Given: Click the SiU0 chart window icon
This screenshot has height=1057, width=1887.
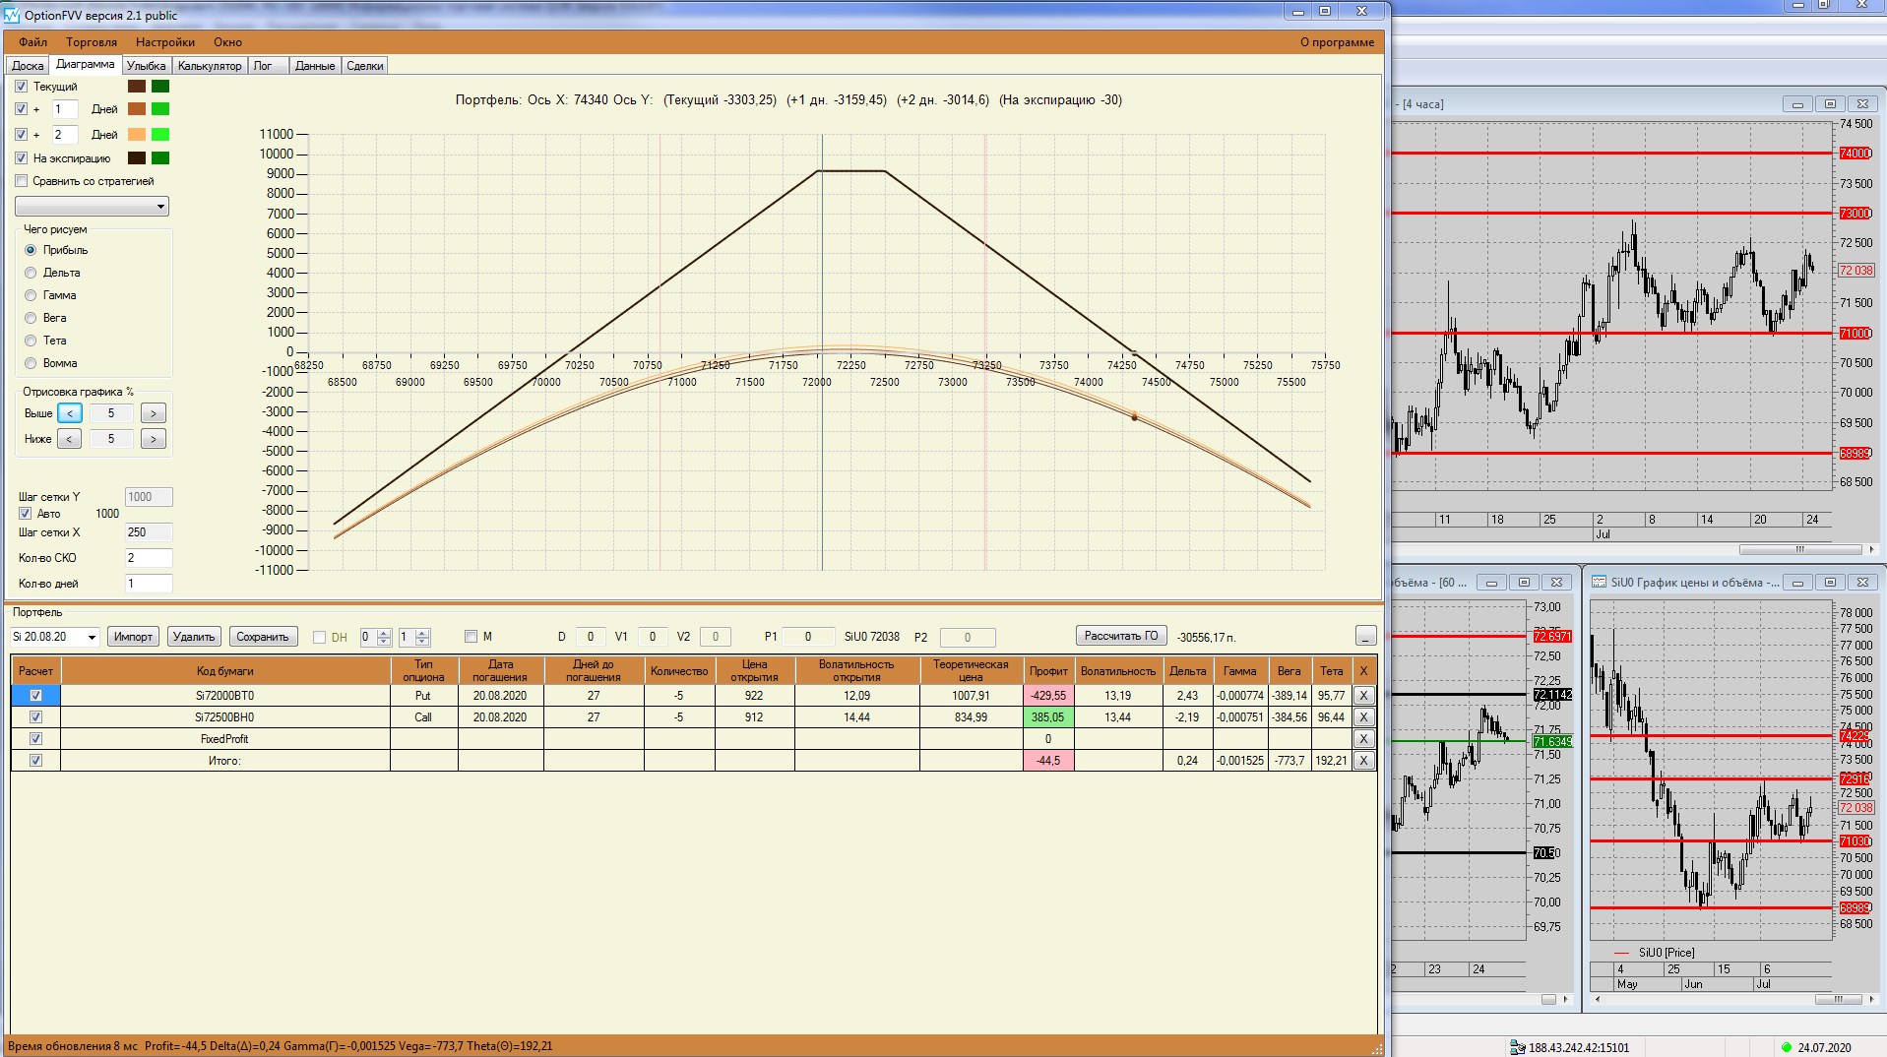Looking at the screenshot, I should click(1600, 583).
